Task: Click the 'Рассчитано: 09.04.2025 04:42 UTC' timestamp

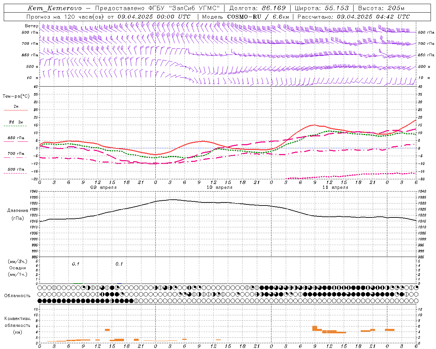Action: 354,17
